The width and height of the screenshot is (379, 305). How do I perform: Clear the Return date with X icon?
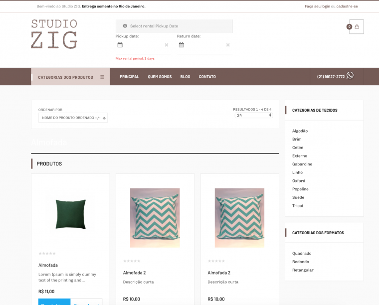click(x=228, y=45)
